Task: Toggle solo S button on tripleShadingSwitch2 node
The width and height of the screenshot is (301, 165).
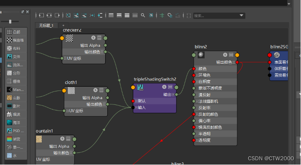Action: pos(164,87)
